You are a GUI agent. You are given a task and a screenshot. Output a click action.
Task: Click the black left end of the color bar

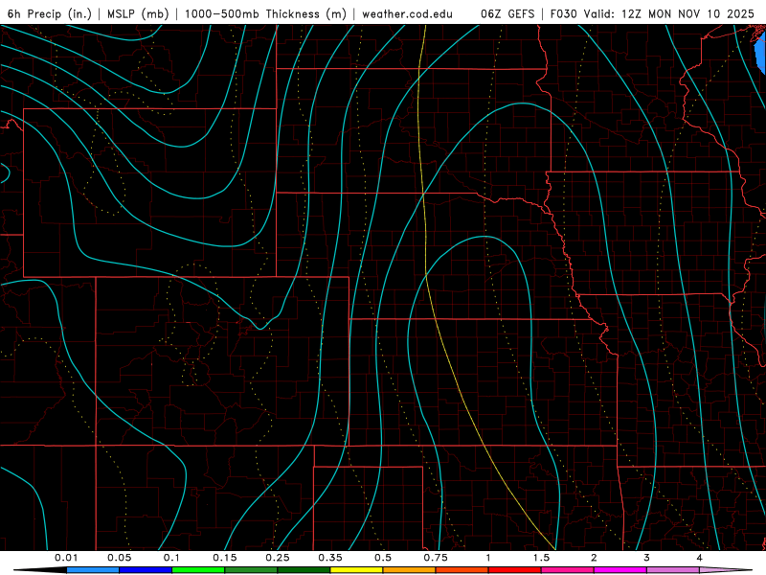tap(40, 570)
